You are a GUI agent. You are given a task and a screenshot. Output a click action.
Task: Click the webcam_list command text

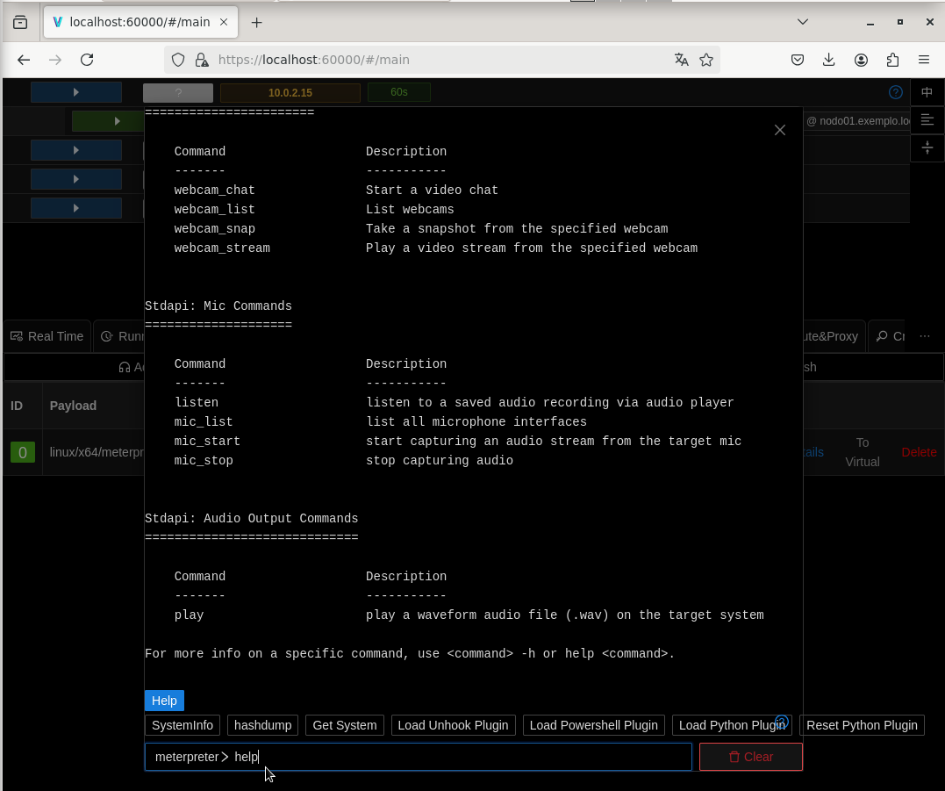(215, 209)
